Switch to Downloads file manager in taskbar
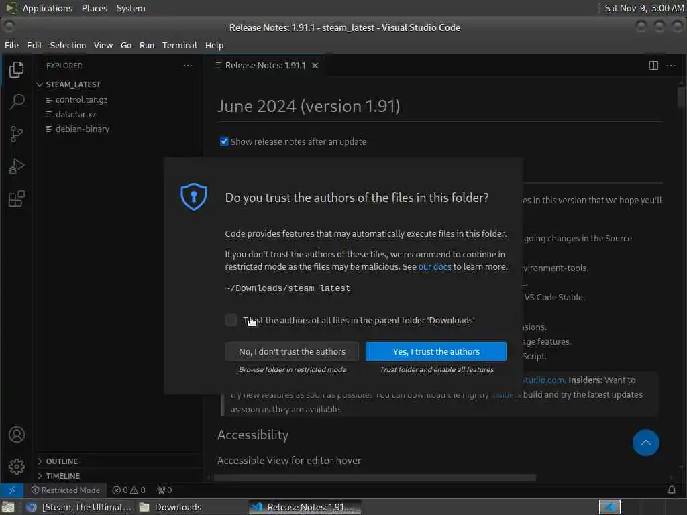687x515 pixels. point(171,507)
